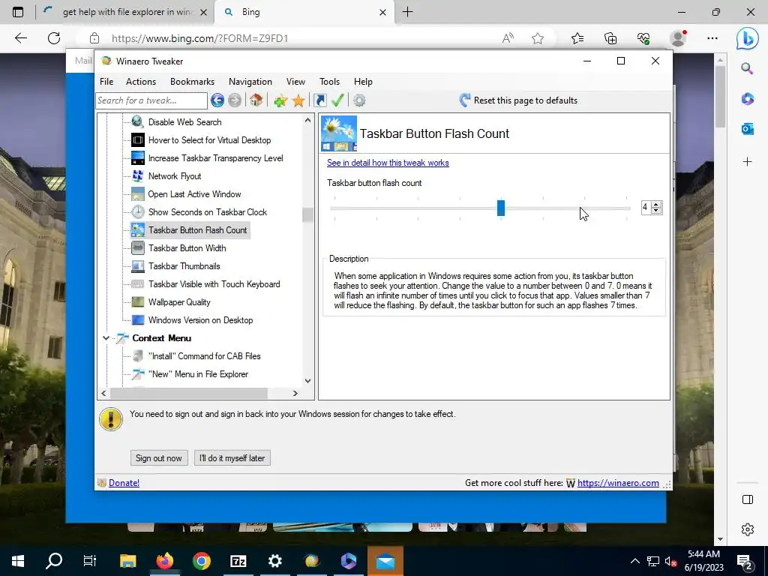Open the winaero.com link
The height and width of the screenshot is (576, 768).
[618, 483]
